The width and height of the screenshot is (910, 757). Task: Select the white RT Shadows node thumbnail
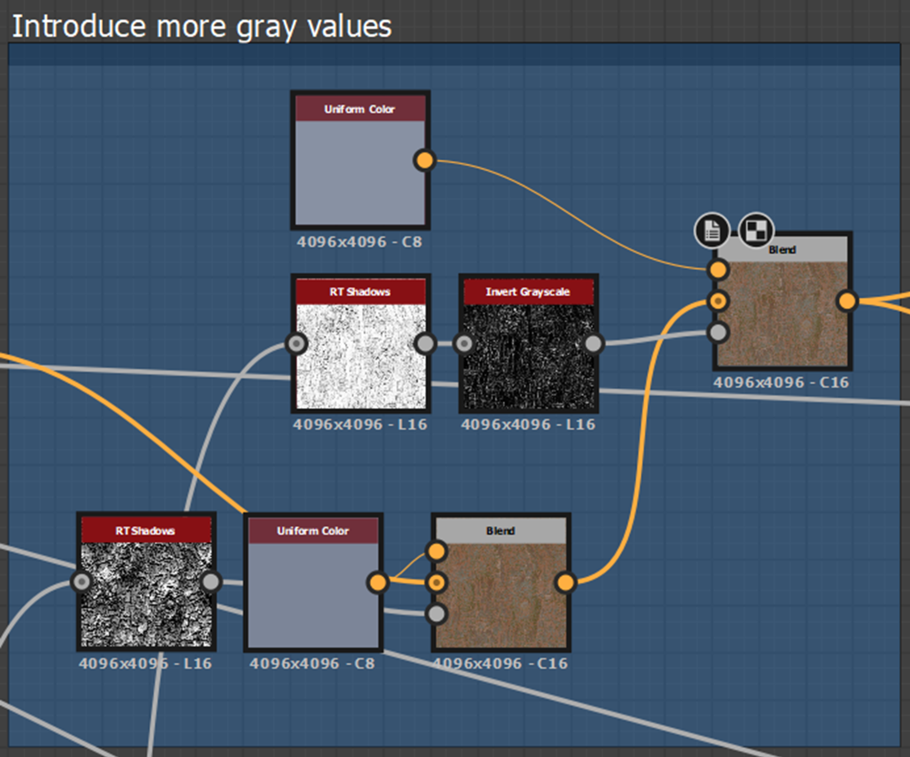pyautogui.click(x=360, y=356)
